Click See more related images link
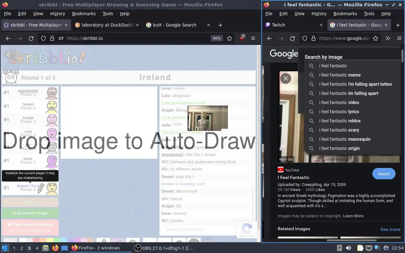Viewport: 405px width, 253px height. [x=390, y=229]
